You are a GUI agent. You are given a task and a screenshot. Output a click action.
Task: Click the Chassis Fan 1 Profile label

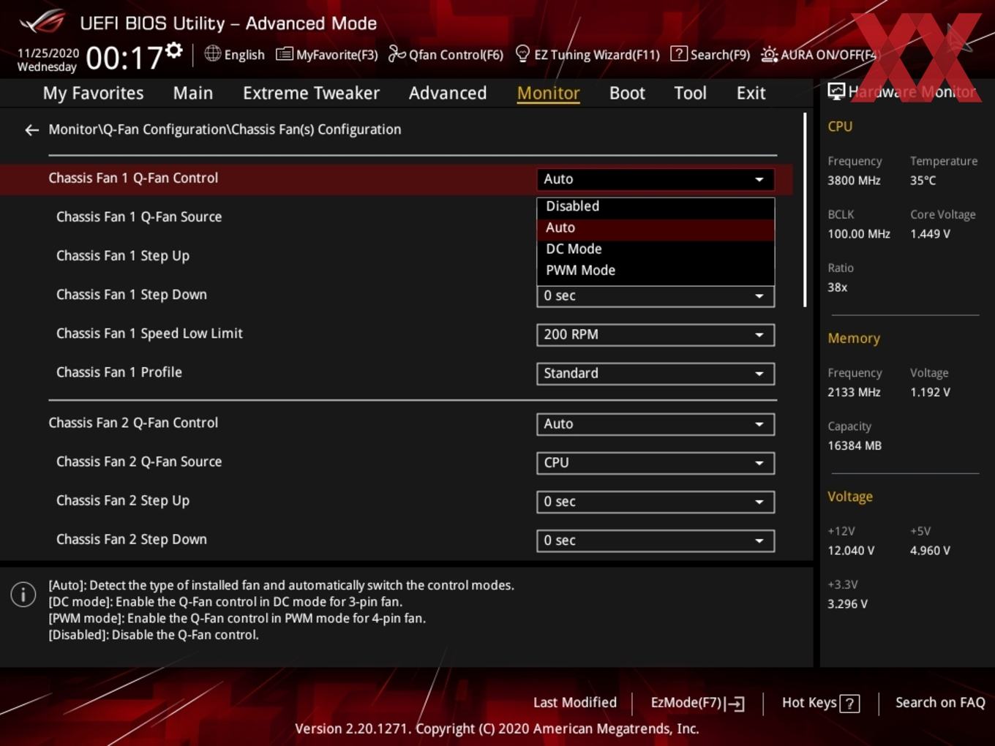pyautogui.click(x=119, y=372)
